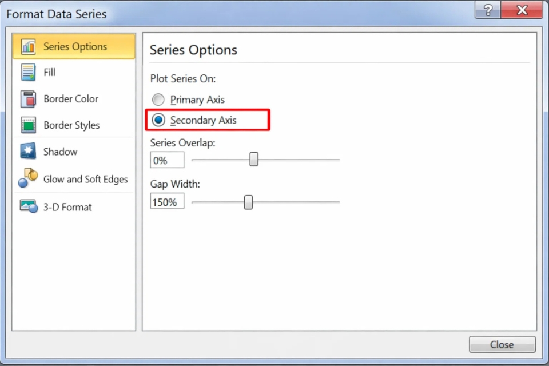
Task: Click the Border Styles icon
Action: pos(29,125)
